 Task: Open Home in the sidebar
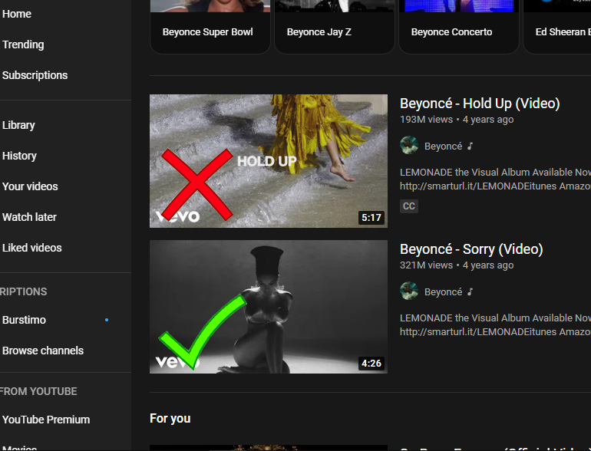point(17,14)
